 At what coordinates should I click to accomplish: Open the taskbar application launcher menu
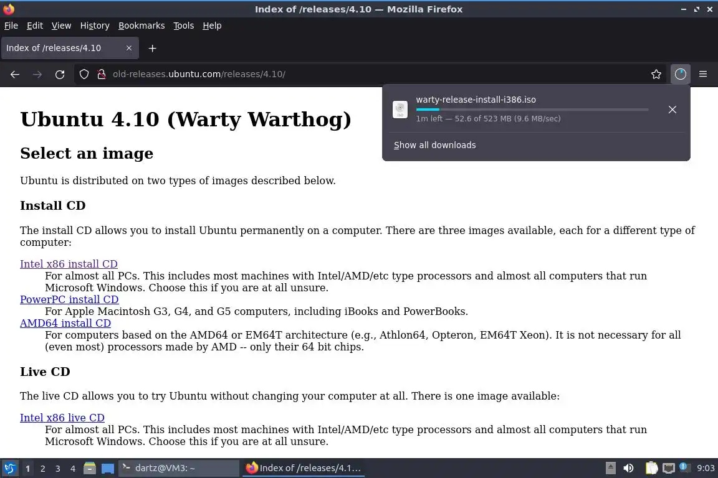click(9, 469)
